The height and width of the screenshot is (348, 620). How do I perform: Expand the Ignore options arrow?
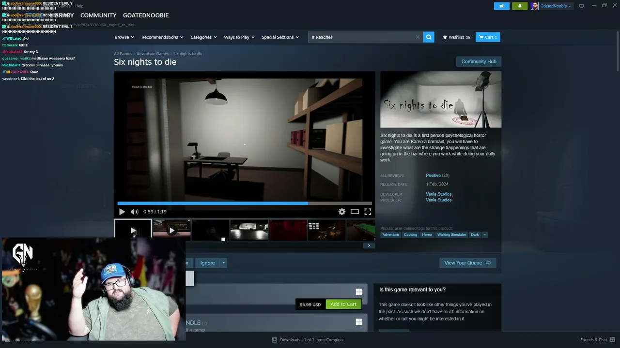[223, 263]
